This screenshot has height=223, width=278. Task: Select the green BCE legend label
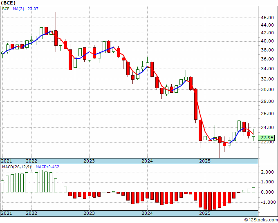(6, 9)
